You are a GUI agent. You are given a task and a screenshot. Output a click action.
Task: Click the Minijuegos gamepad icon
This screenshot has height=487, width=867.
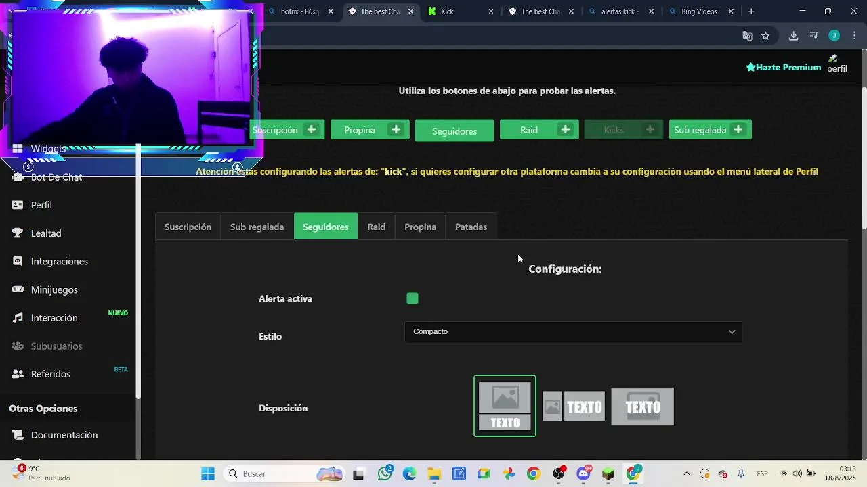tap(18, 289)
